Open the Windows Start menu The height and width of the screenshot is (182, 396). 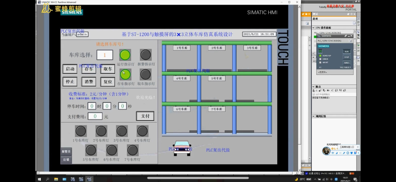pyautogui.click(x=39, y=179)
